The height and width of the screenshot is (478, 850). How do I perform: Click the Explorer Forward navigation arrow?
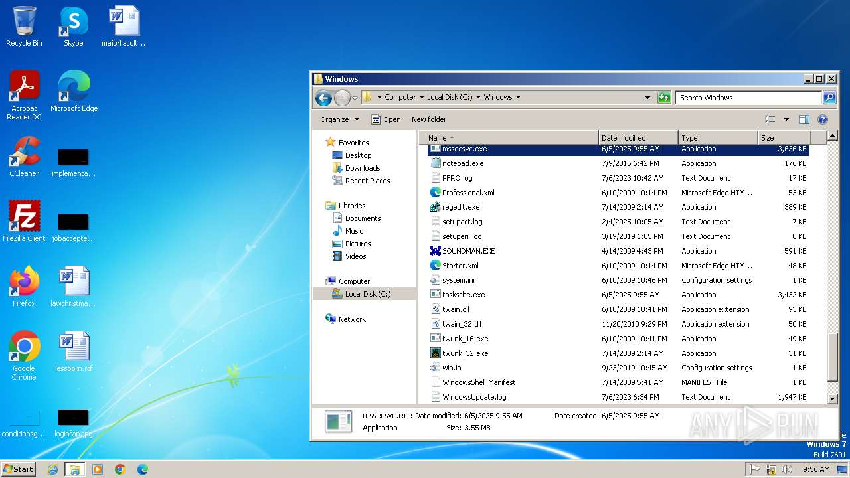342,98
